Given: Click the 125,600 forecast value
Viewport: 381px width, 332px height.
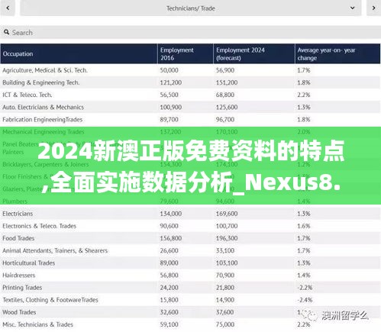Looking at the screenshot, I should point(227,107).
